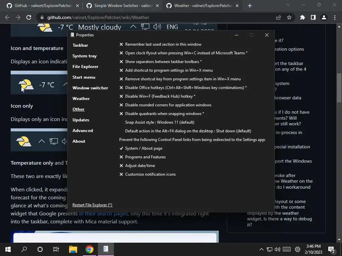
Task: Open Weather section in Properties
Action: 81,99
